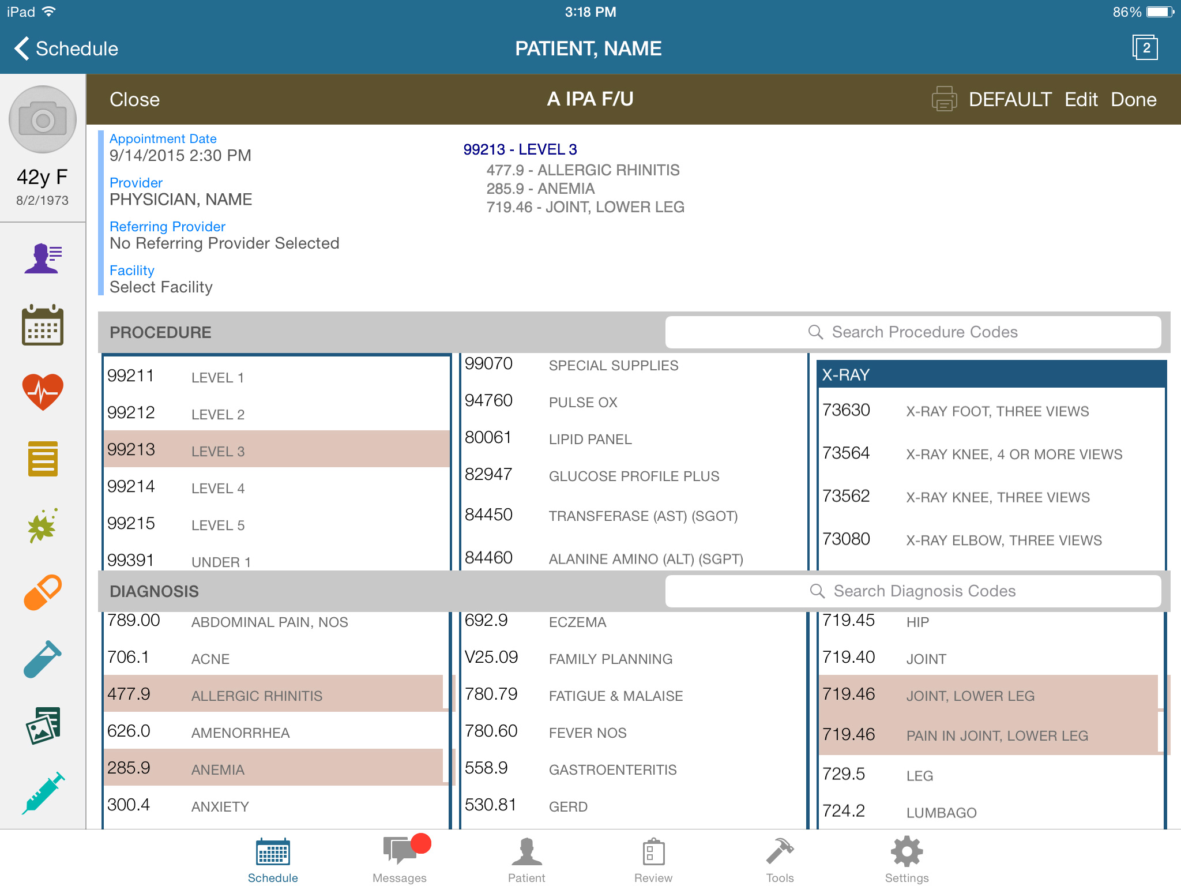Choose a referring provider
Screen dimensions: 1181x886
coord(224,243)
